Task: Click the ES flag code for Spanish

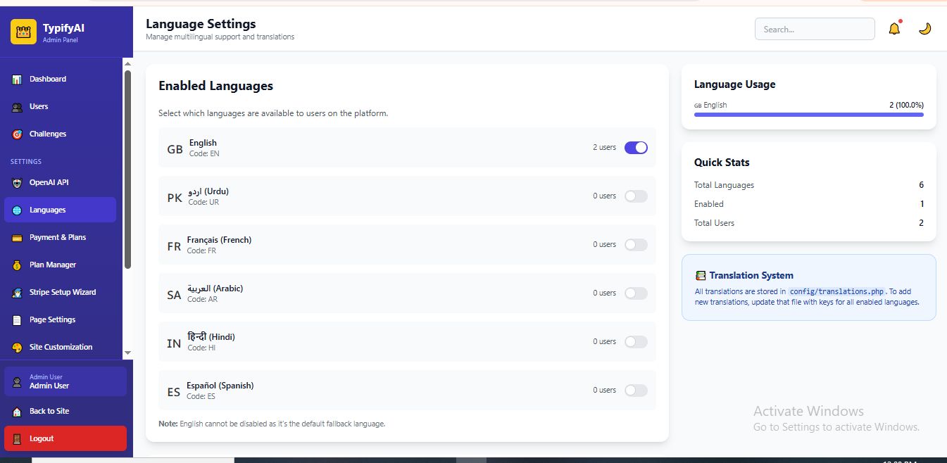Action: [174, 392]
